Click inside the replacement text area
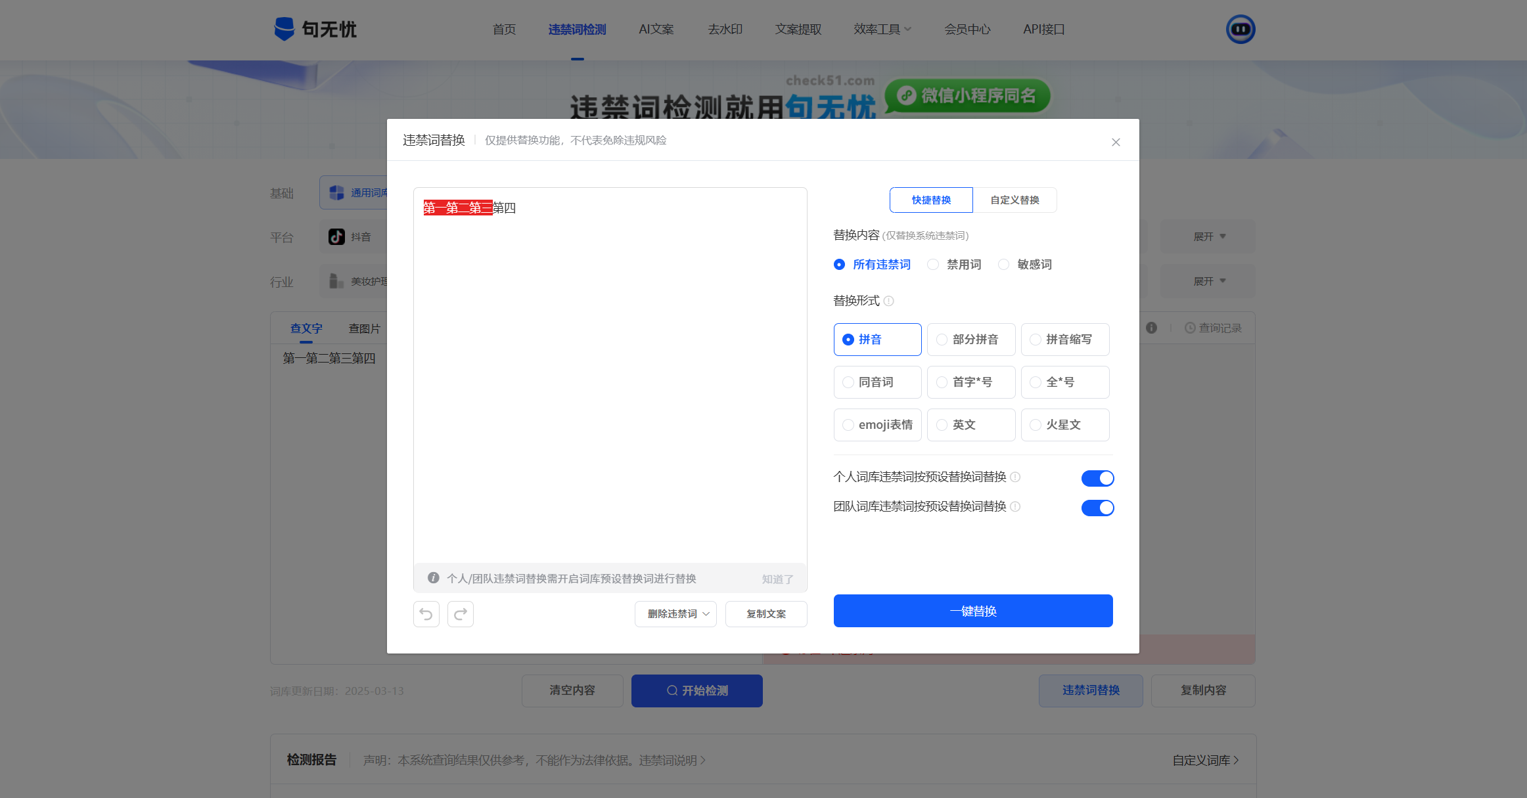Screen dimensions: 1527x798 [609, 381]
